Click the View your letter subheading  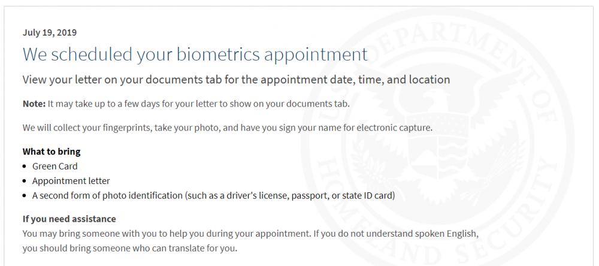pyautogui.click(x=236, y=80)
